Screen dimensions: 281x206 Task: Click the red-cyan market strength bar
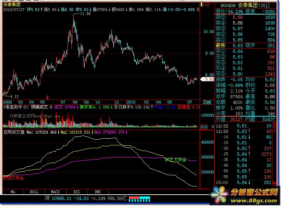click(x=139, y=198)
